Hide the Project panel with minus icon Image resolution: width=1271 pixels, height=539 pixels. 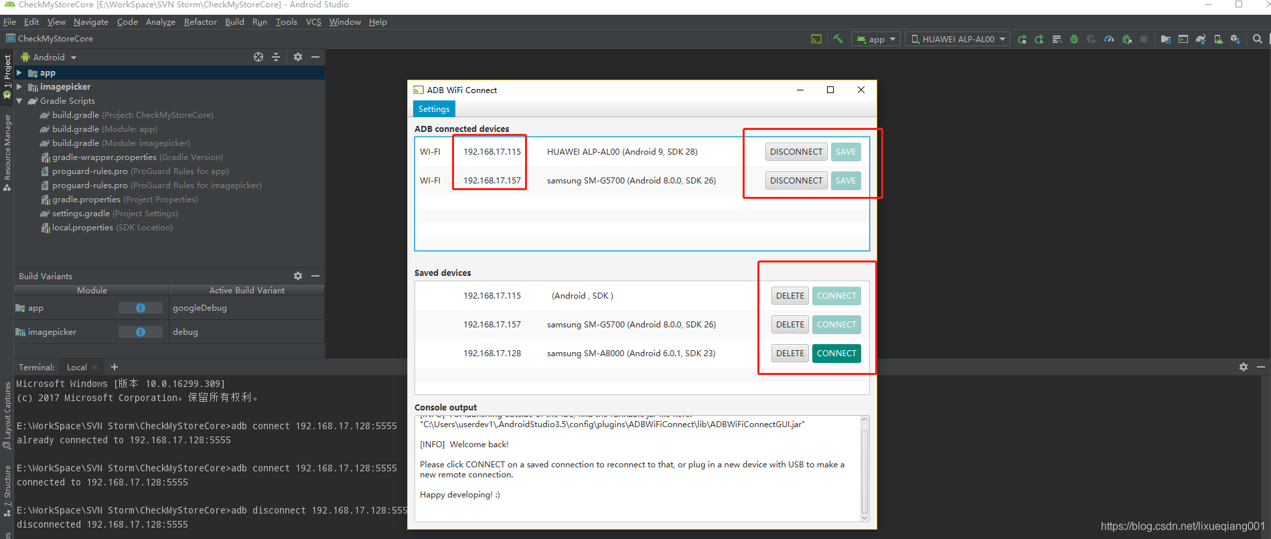point(315,58)
